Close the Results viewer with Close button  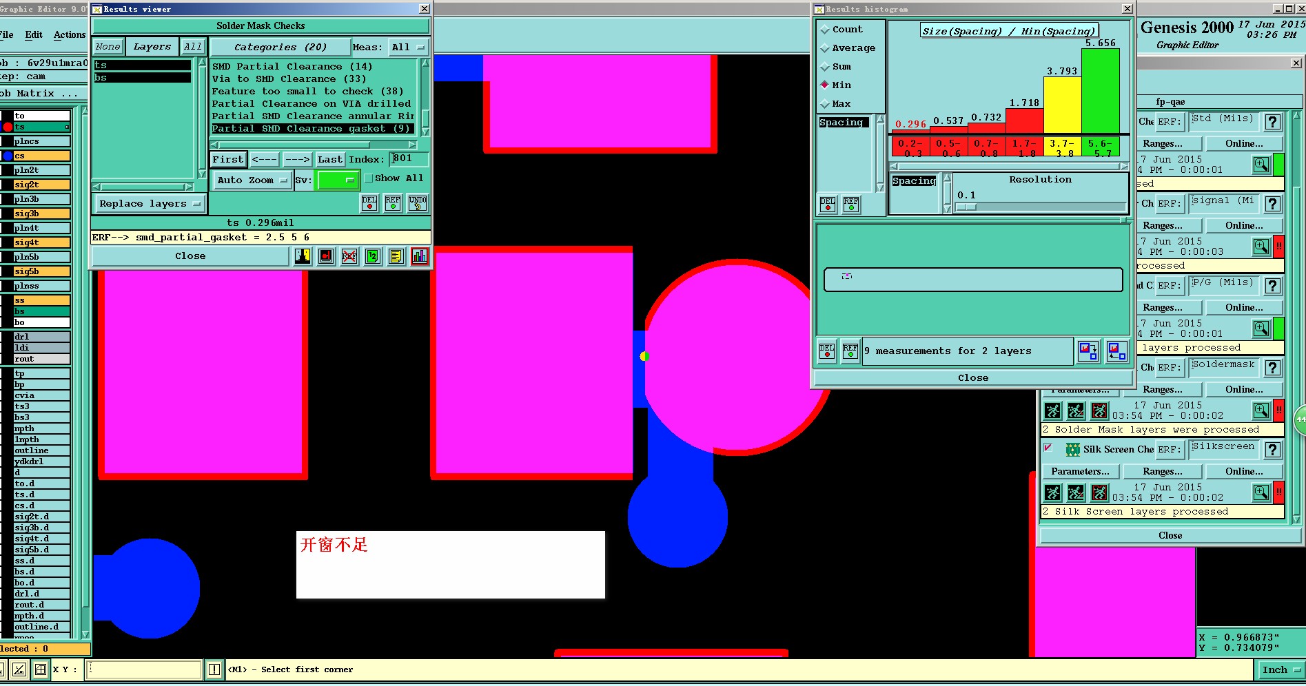[x=190, y=256]
